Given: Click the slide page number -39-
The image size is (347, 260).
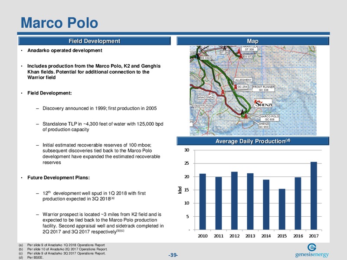Looking at the screenshot, I should coord(173,255).
